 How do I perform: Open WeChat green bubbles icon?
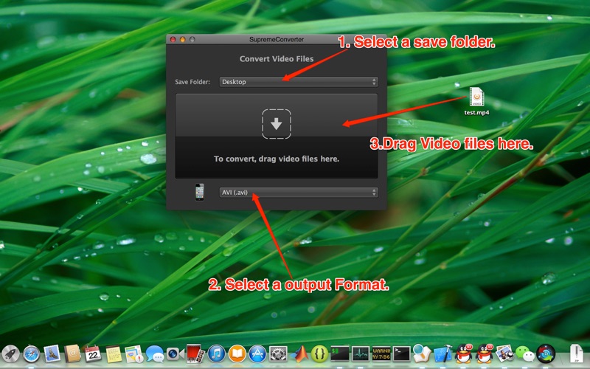point(525,354)
